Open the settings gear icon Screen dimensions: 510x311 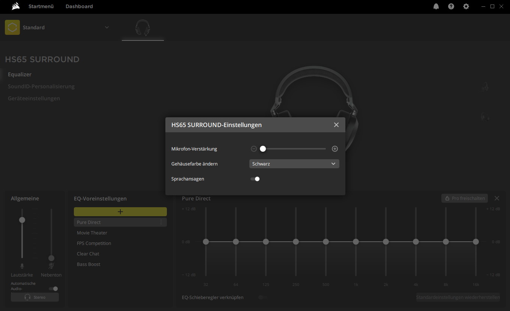(466, 6)
